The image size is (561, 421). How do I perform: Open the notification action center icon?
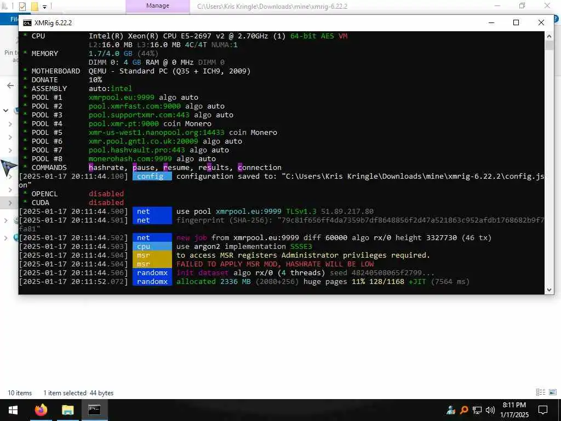click(x=543, y=410)
